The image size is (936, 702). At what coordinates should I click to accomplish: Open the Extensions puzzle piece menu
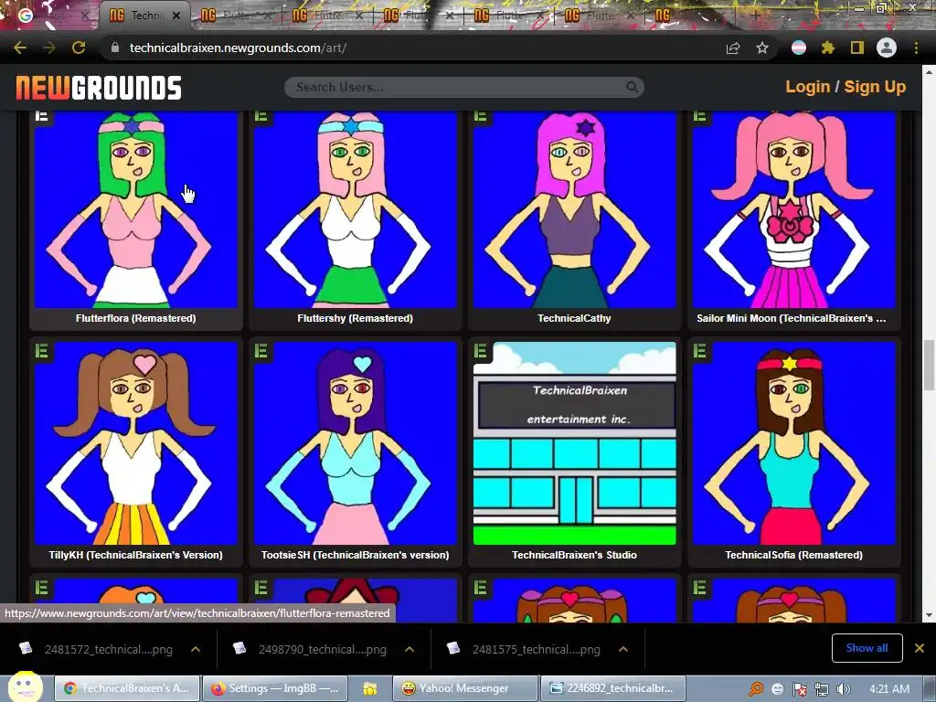(x=827, y=48)
